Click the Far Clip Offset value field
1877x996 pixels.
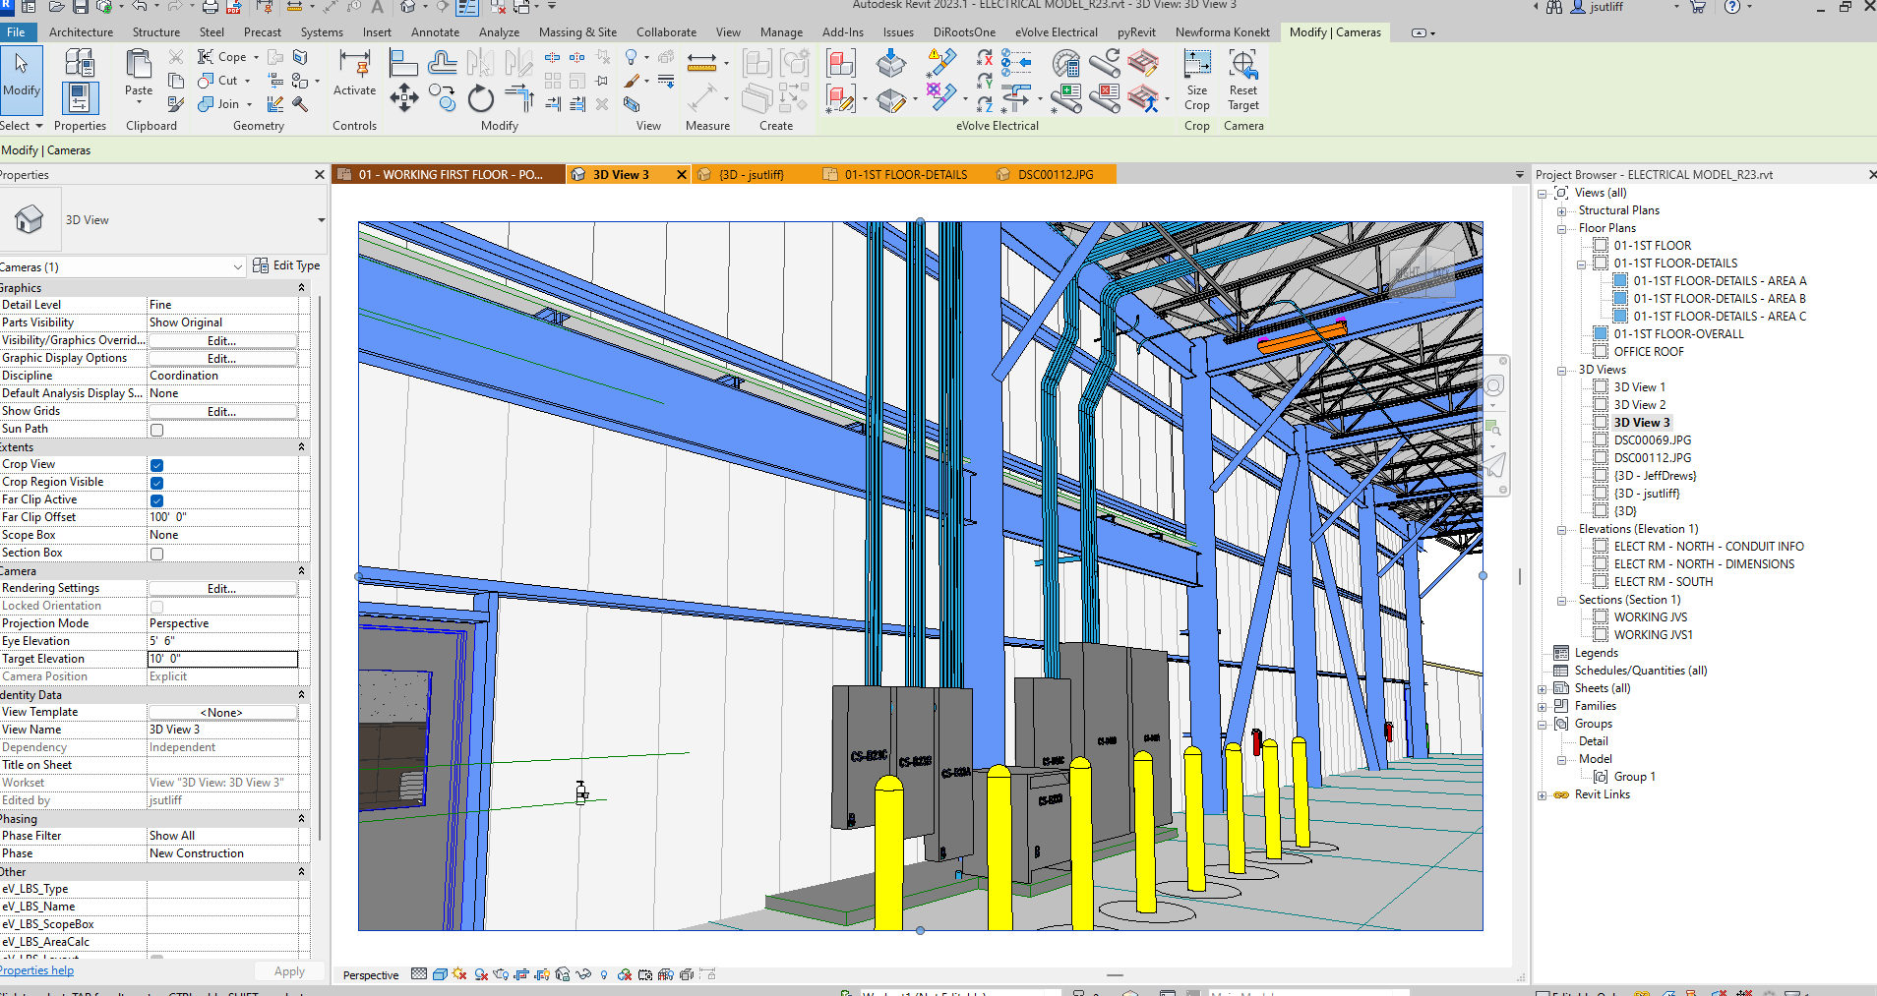click(222, 517)
